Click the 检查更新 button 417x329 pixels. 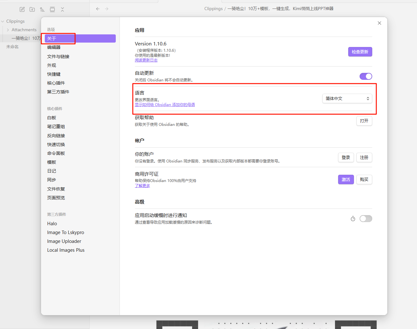coord(360,52)
